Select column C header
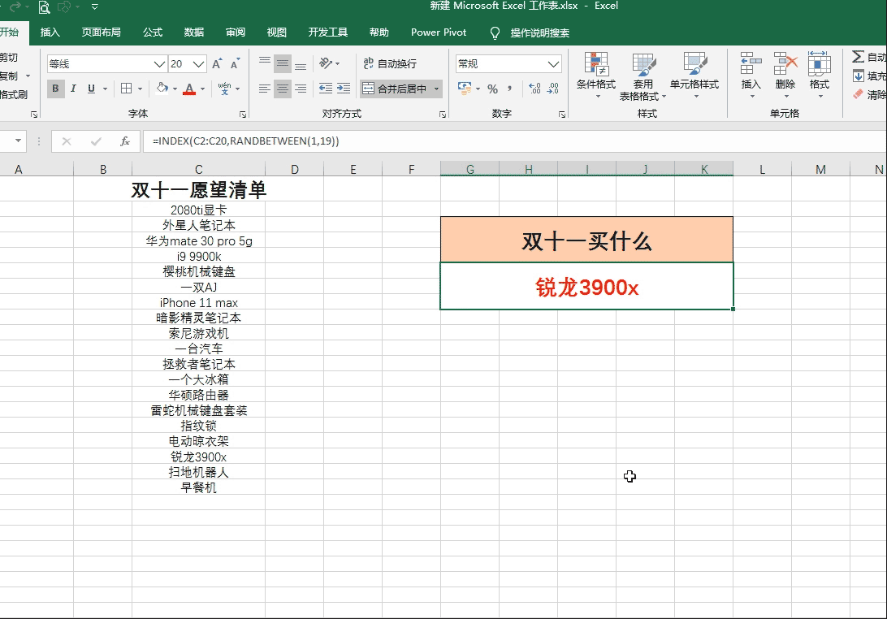This screenshot has width=887, height=619. pyautogui.click(x=198, y=169)
